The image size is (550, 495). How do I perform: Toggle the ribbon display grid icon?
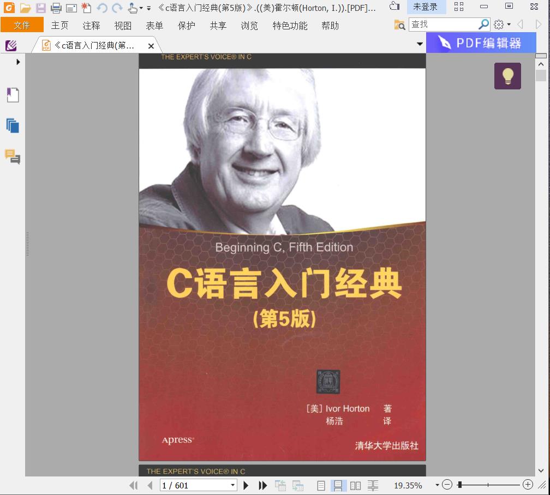[458, 7]
